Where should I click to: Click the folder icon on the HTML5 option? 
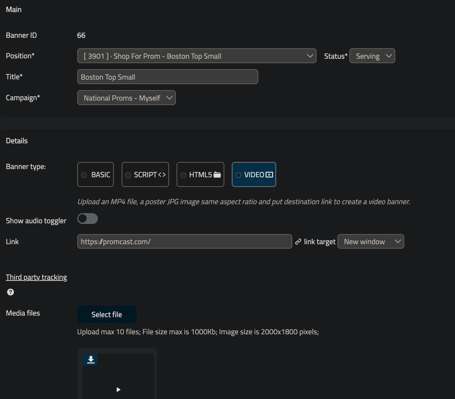217,175
